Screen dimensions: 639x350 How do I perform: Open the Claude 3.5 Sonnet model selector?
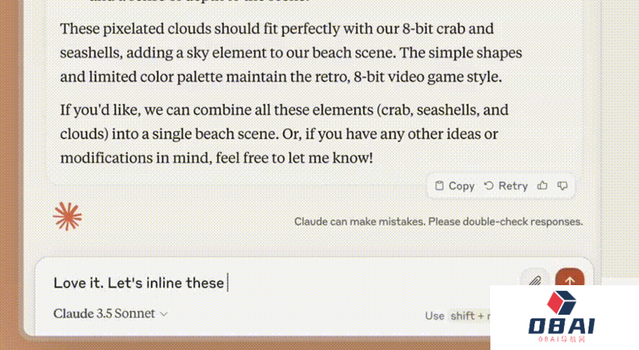point(104,314)
